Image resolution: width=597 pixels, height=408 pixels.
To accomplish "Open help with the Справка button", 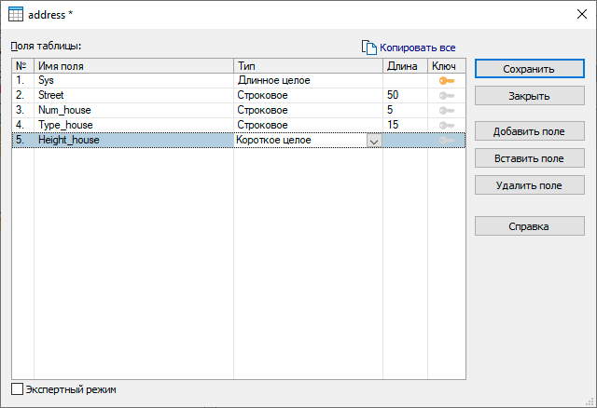I will point(529,226).
